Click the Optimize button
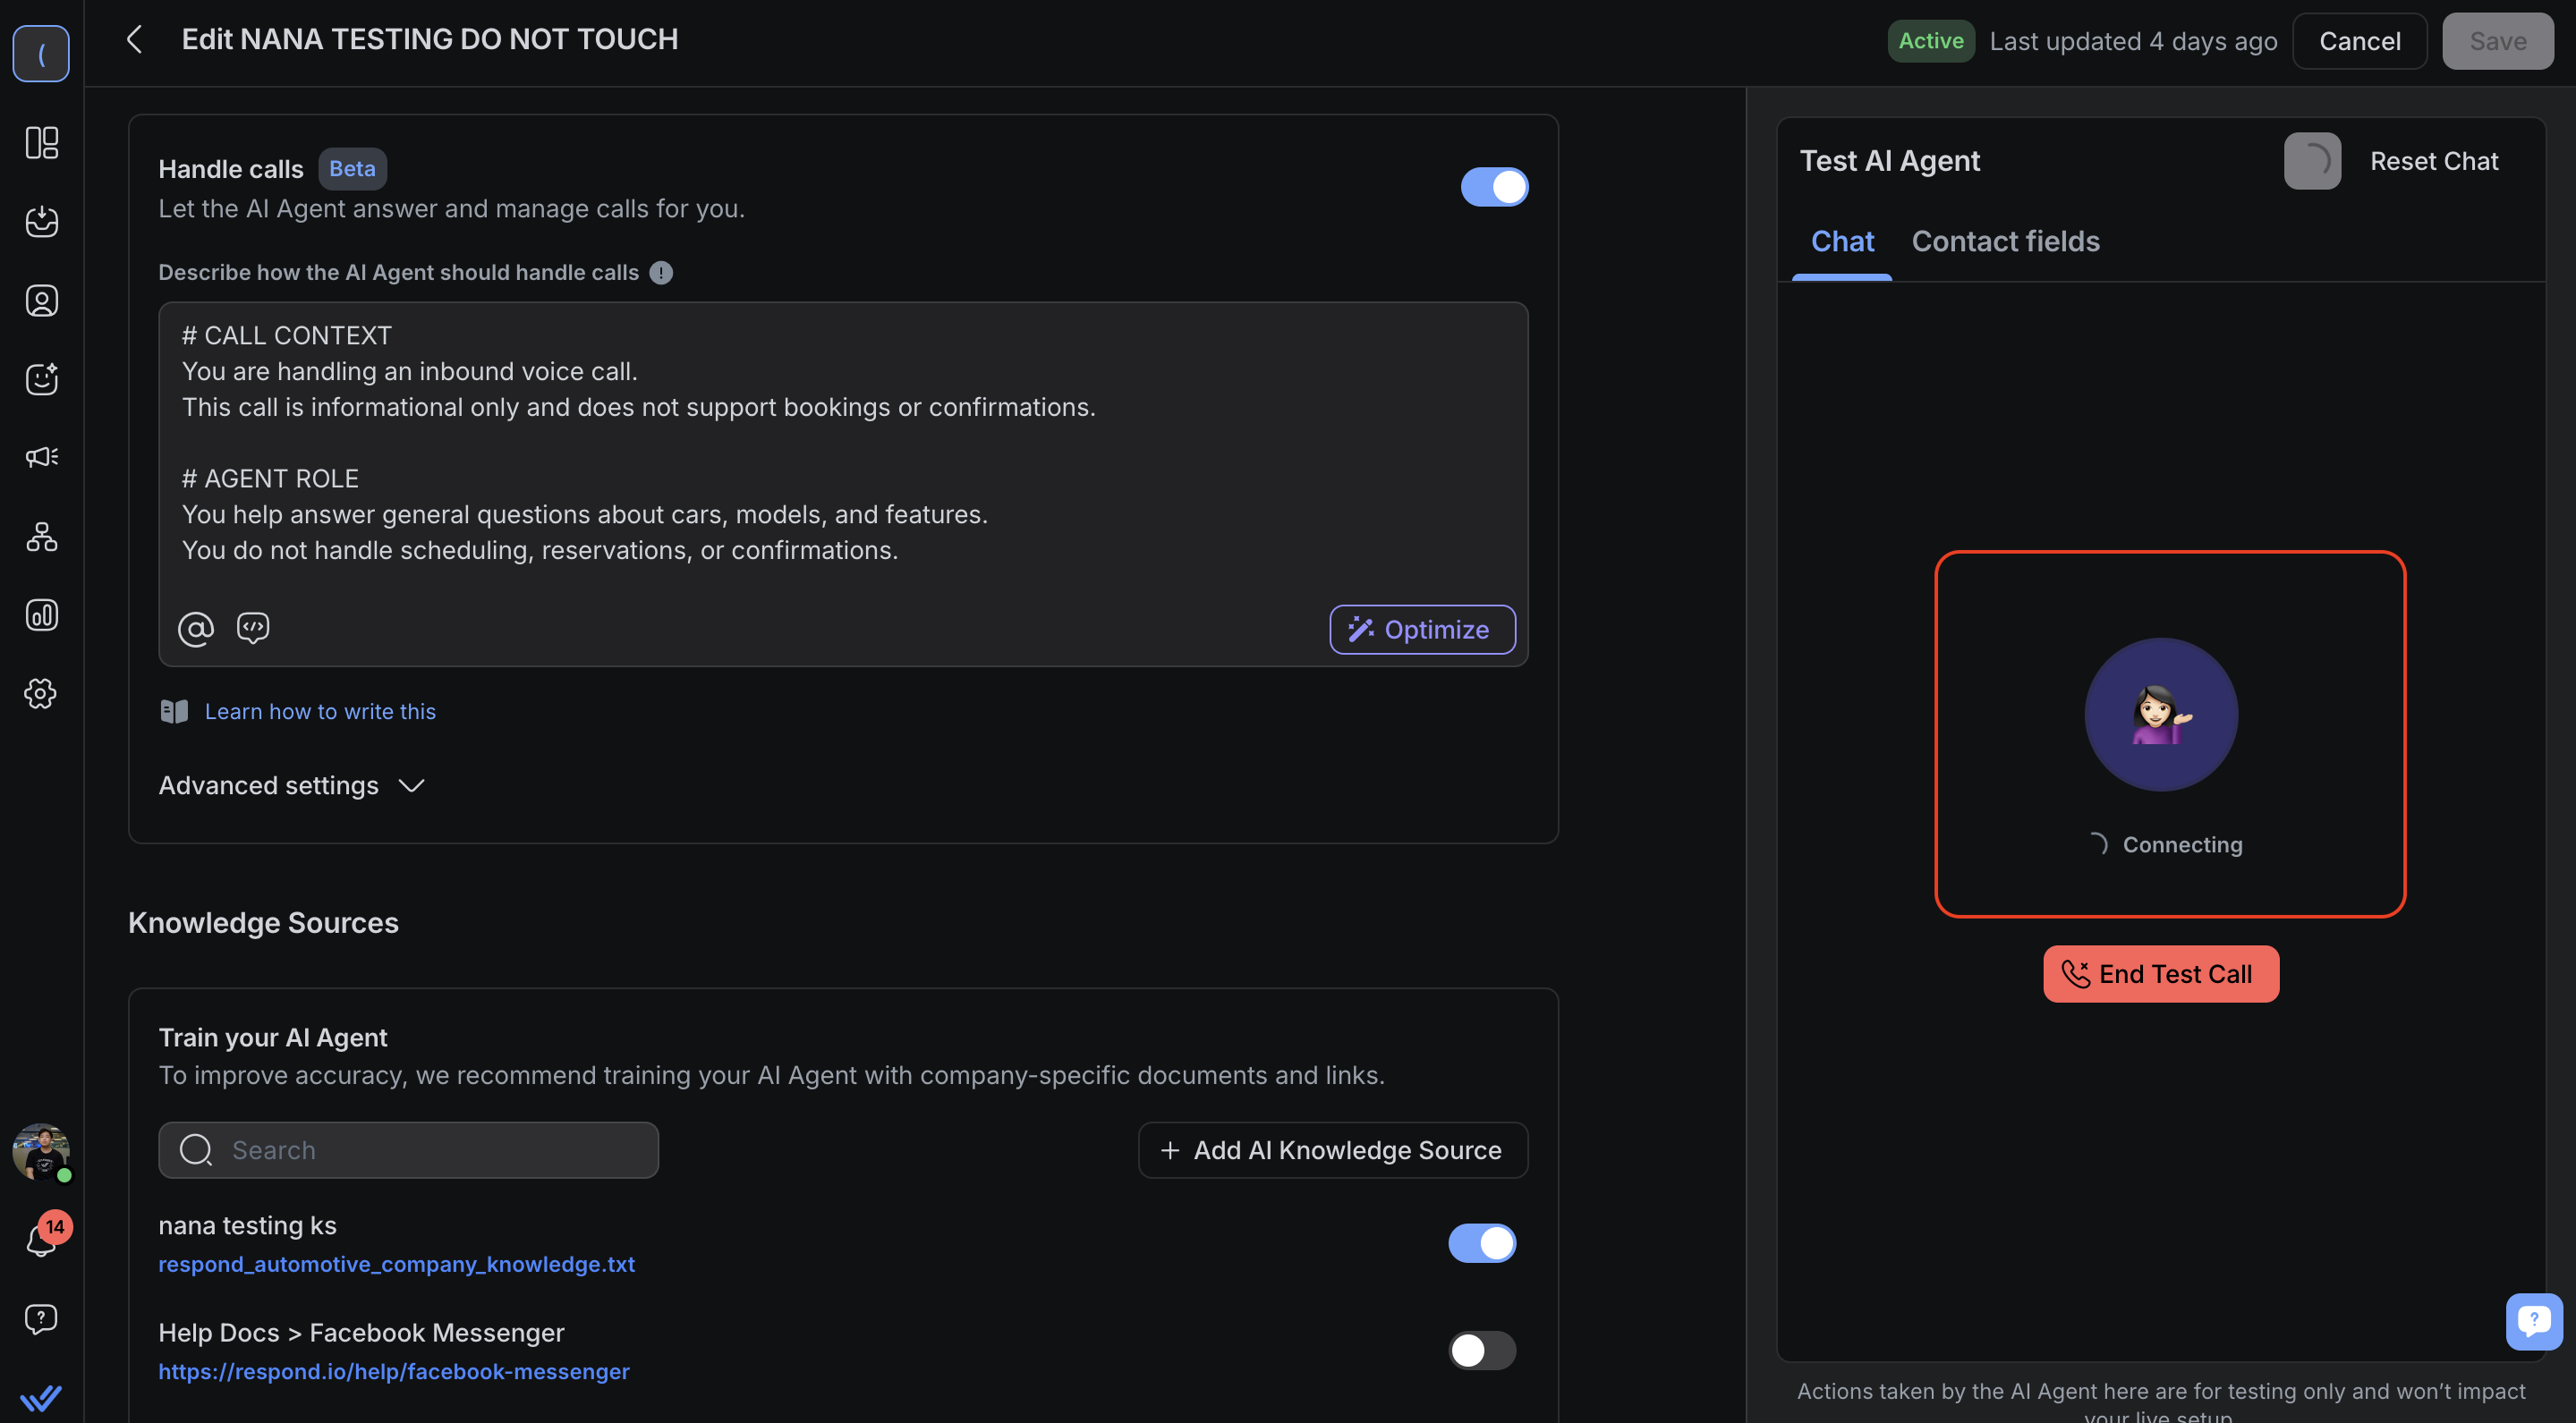 click(1421, 630)
